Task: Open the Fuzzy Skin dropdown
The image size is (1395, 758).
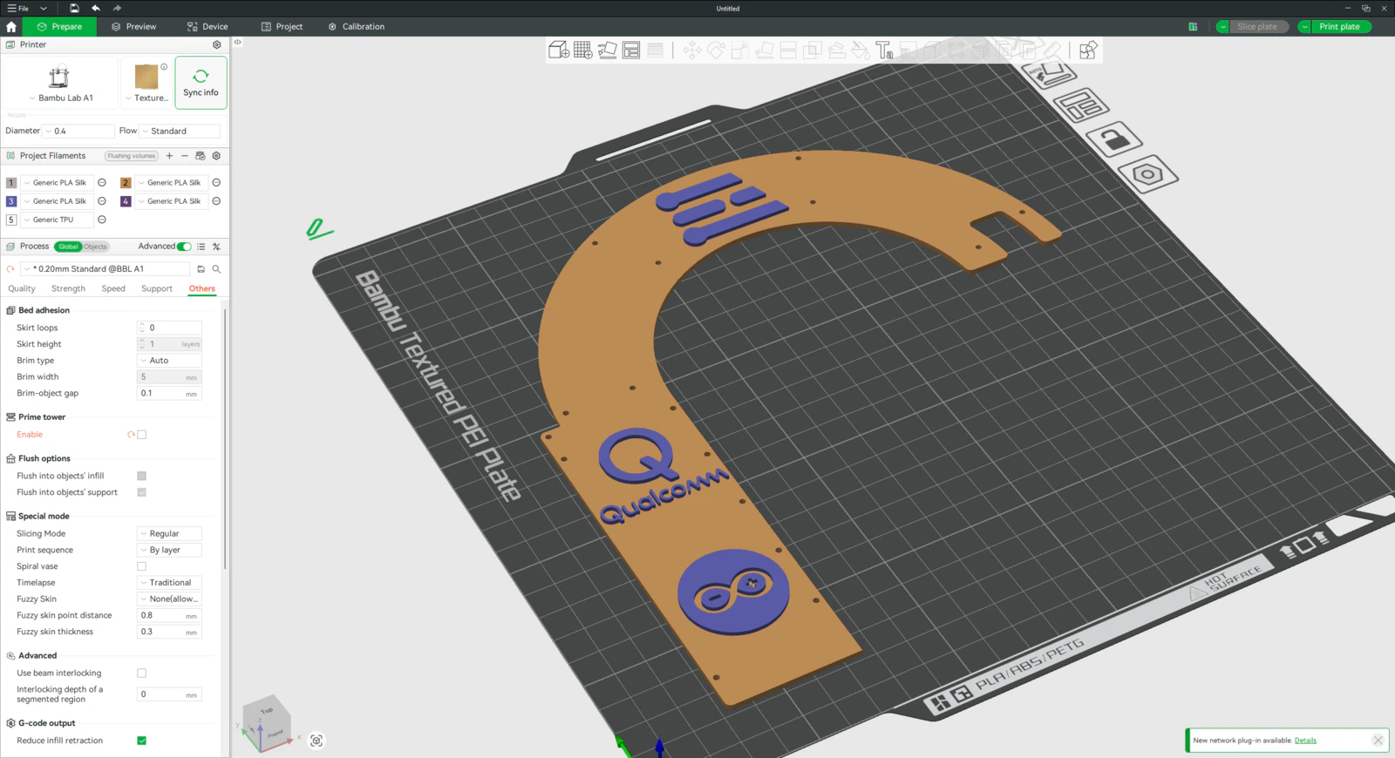Action: [x=169, y=599]
